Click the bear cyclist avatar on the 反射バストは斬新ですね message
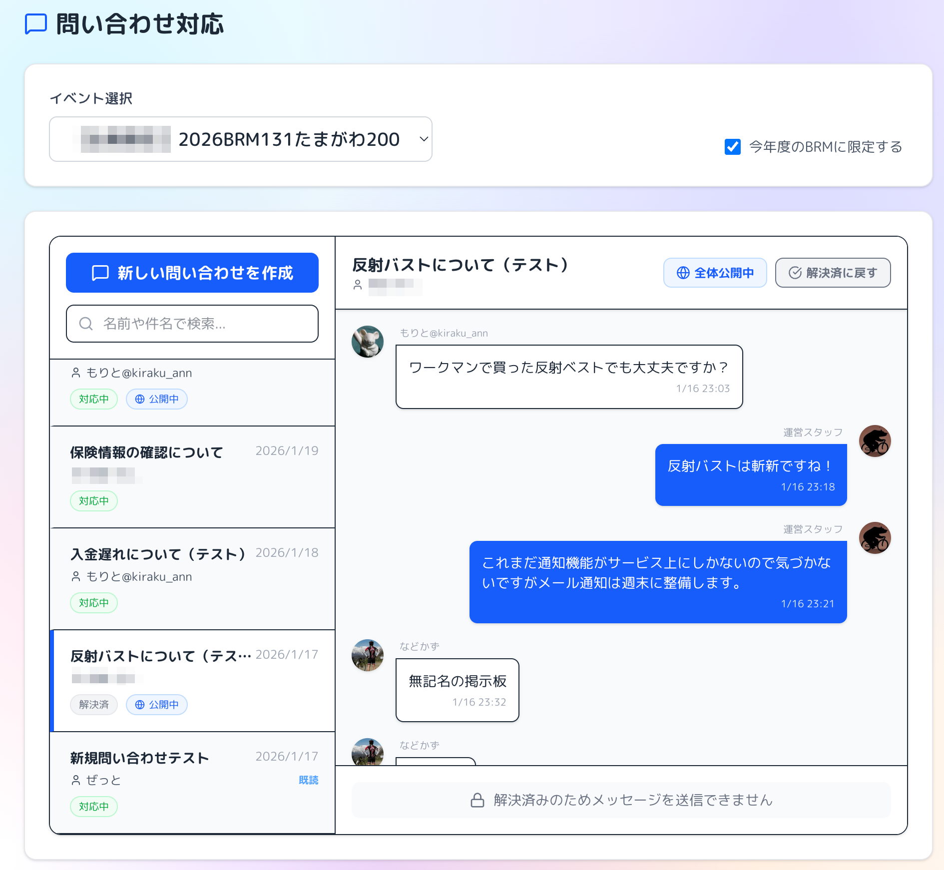The width and height of the screenshot is (944, 870). coord(875,441)
